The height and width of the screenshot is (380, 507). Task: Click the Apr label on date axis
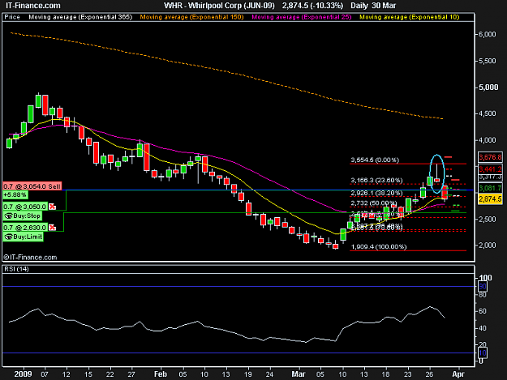click(458, 374)
